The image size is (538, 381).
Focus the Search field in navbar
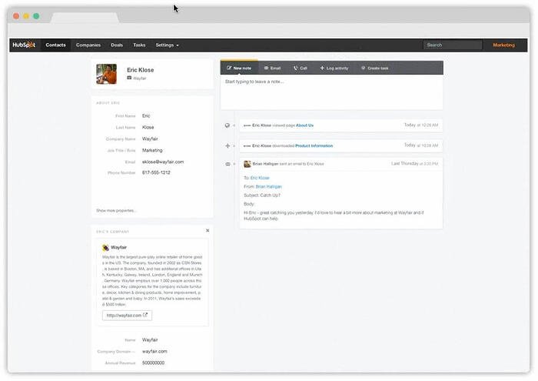point(453,45)
